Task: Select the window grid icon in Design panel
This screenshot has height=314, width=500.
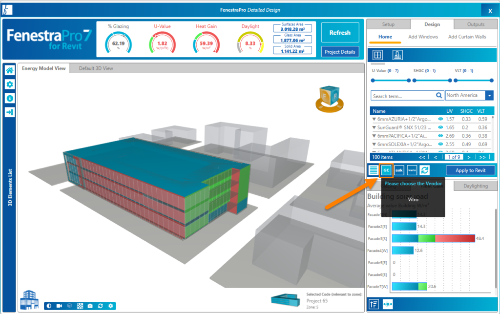Action: 377,55
